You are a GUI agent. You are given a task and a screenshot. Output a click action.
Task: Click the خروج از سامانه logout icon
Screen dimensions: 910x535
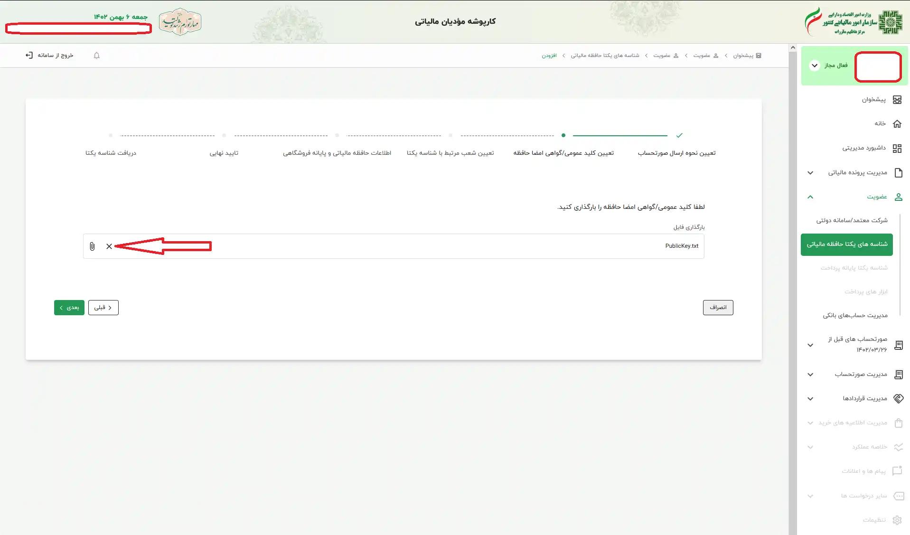[x=29, y=55]
